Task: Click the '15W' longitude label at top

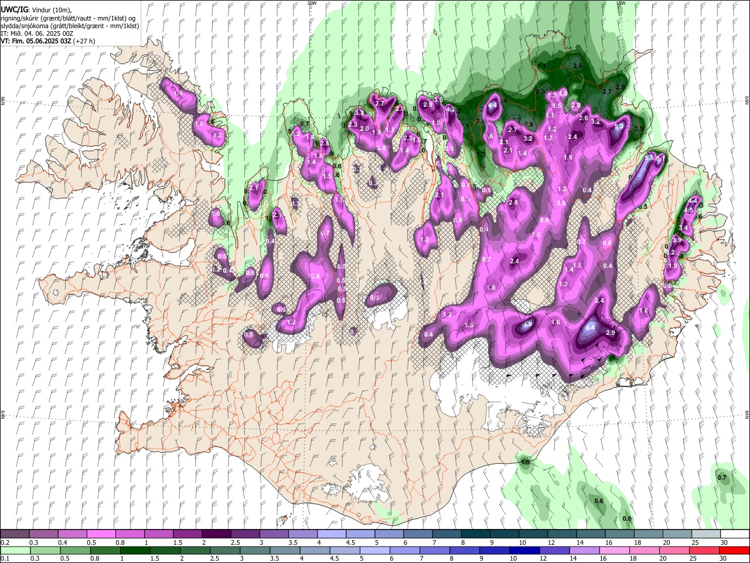Action: tap(621, 3)
